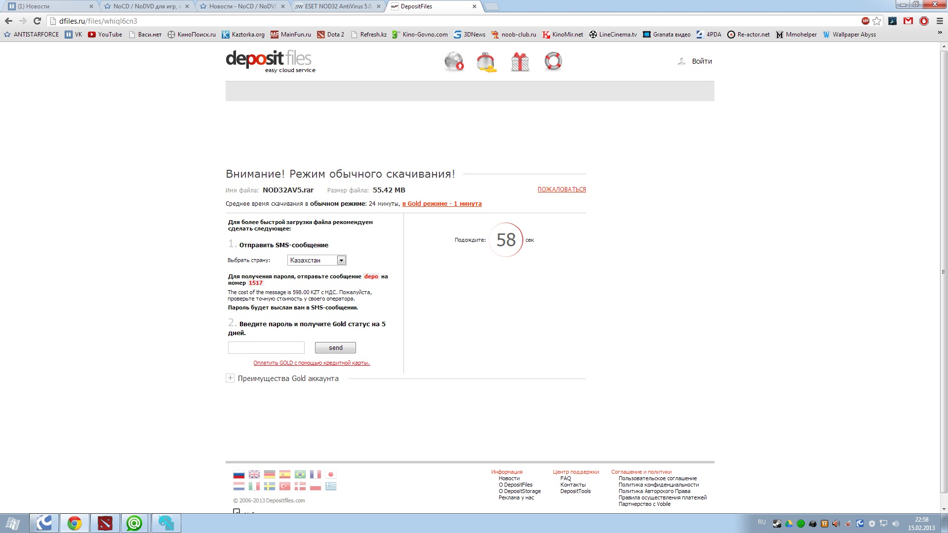The width and height of the screenshot is (948, 533).
Task: Open the gold purse payment icon
Action: click(486, 62)
